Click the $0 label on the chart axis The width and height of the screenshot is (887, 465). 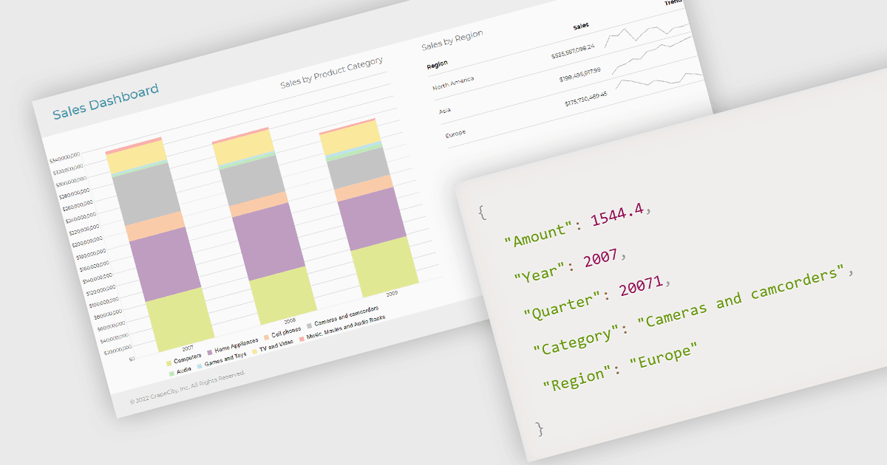pyautogui.click(x=132, y=358)
